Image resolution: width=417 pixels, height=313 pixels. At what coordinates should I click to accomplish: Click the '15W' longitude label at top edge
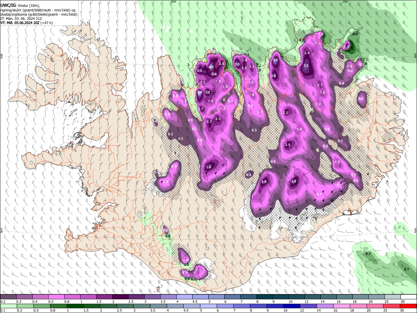click(x=345, y=2)
